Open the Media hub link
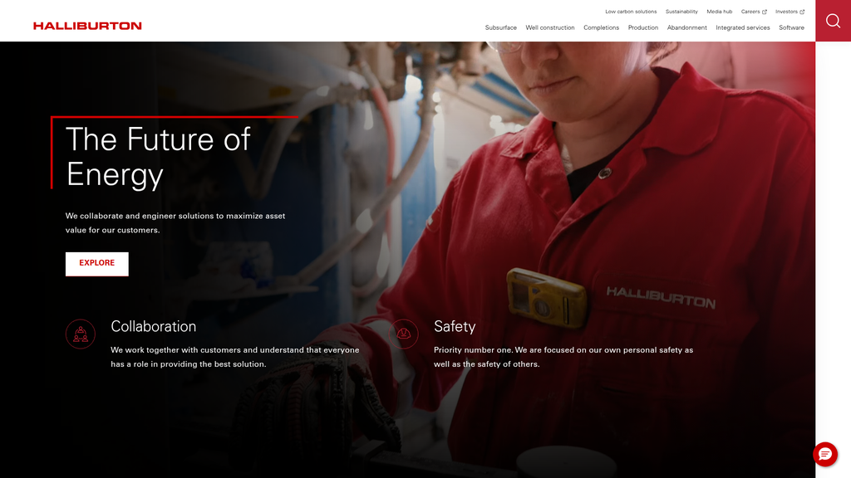 point(719,12)
